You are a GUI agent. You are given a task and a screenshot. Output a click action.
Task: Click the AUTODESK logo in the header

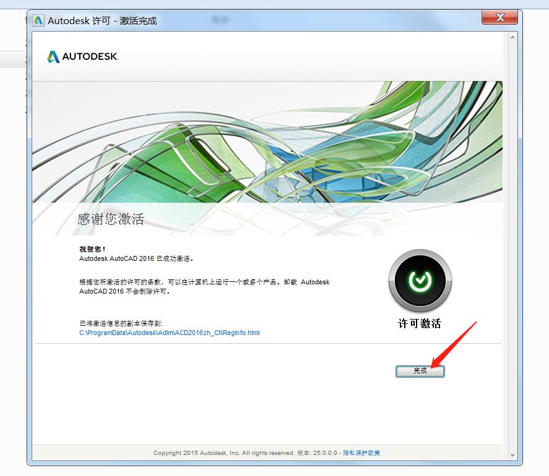coord(83,57)
